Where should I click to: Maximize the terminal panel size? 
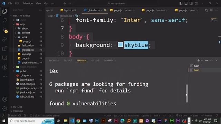(211, 60)
